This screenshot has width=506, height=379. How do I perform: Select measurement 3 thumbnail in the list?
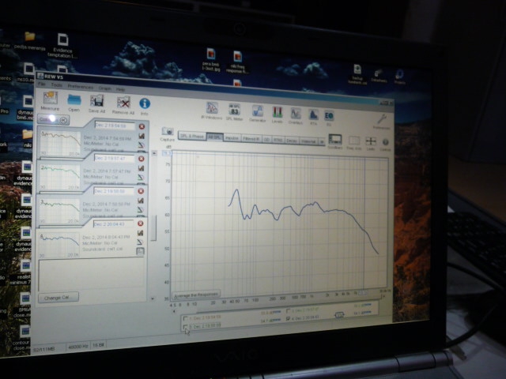click(59, 211)
